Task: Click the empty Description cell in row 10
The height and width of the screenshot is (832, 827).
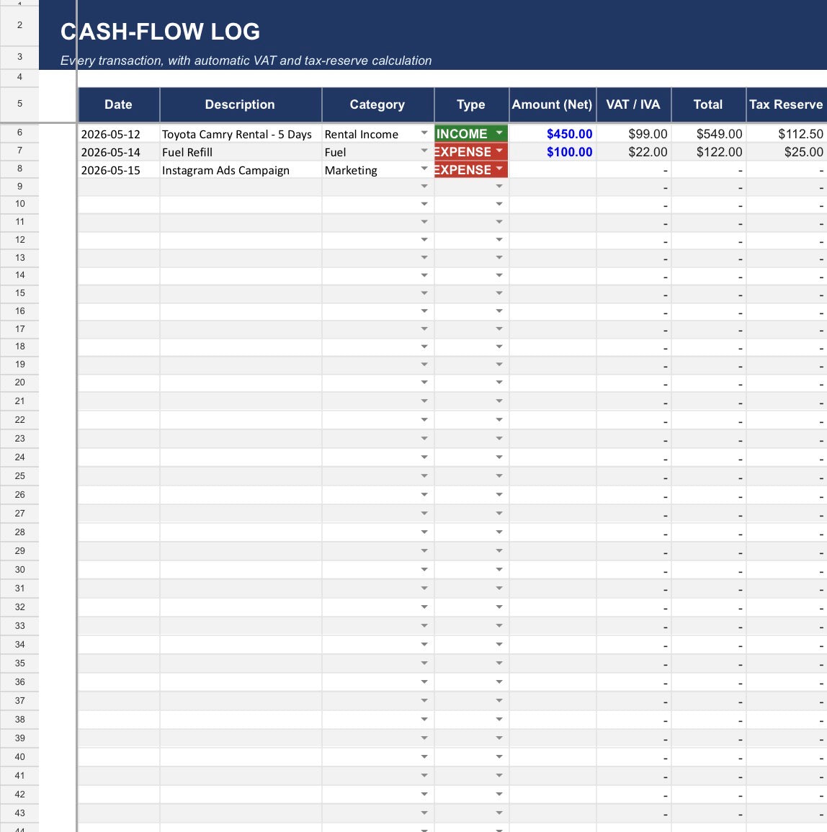Action: pyautogui.click(x=241, y=205)
